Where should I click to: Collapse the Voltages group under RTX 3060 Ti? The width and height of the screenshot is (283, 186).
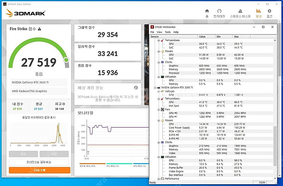point(158,91)
